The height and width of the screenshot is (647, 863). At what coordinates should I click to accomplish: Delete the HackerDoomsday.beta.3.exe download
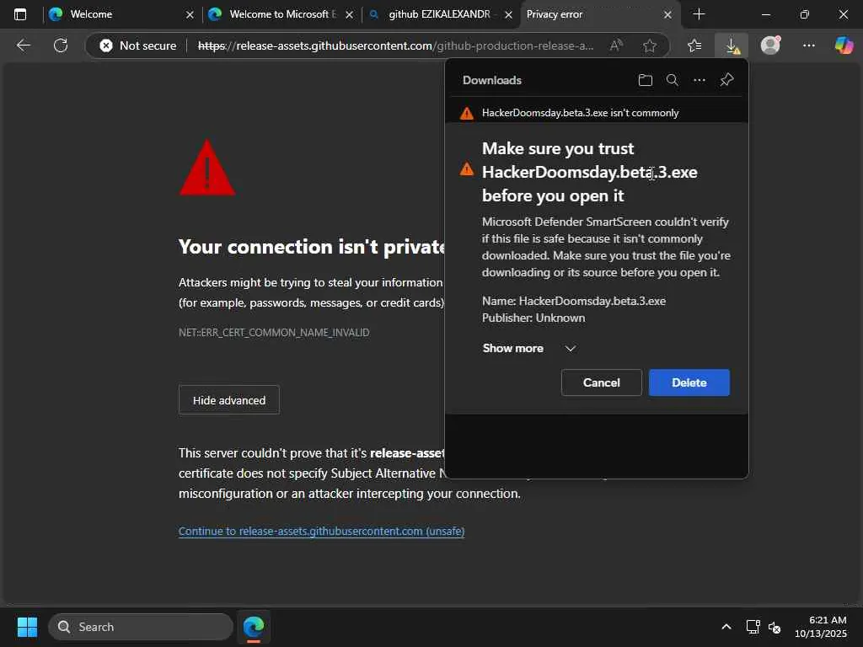[689, 382]
